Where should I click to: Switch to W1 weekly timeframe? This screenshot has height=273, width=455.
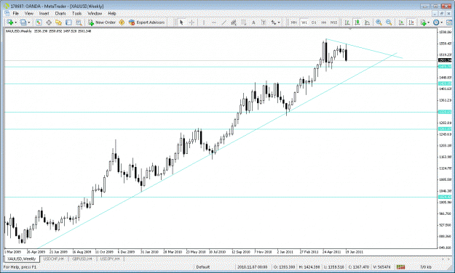click(x=304, y=23)
